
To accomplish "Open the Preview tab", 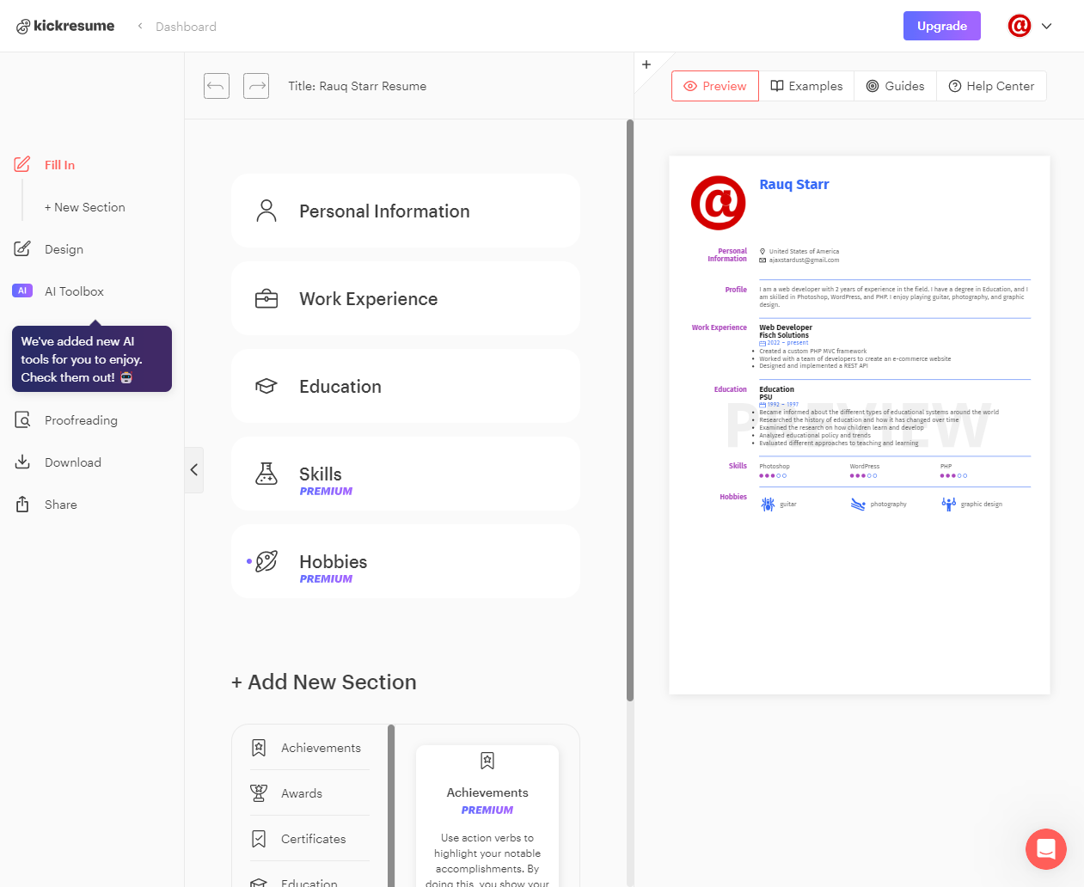I will click(715, 86).
